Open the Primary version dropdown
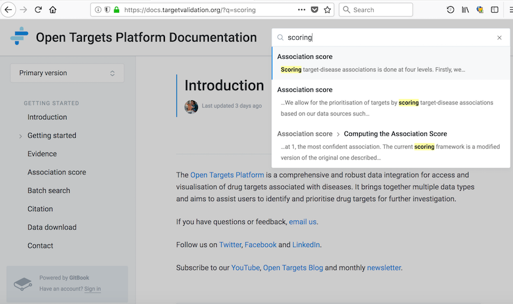This screenshot has height=304, width=513. click(67, 73)
